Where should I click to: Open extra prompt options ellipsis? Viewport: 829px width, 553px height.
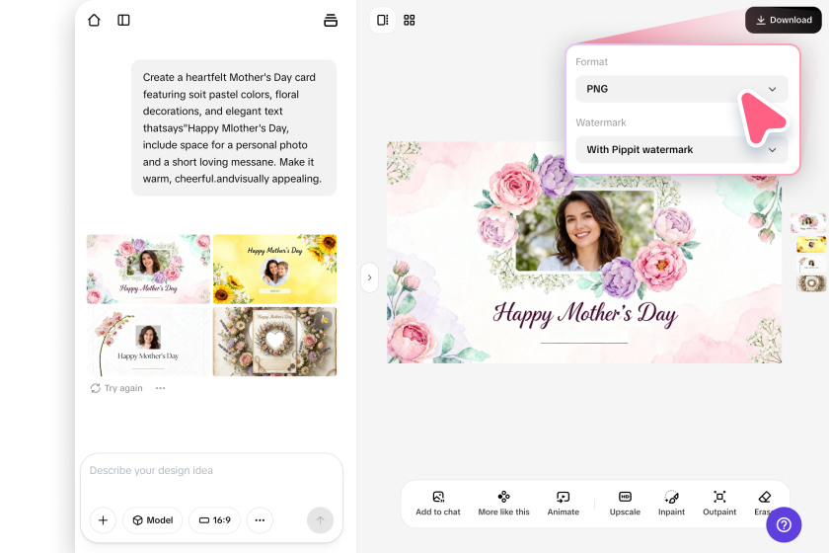[260, 520]
